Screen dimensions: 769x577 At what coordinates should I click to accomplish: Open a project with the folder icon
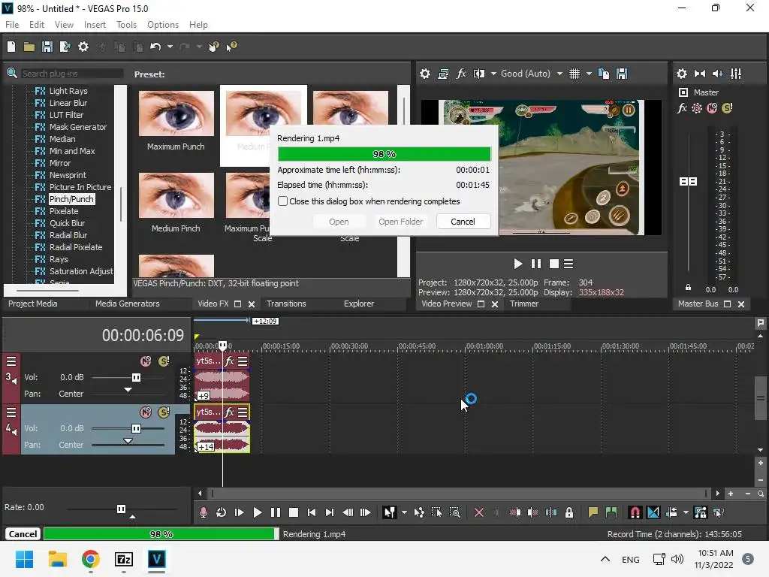29,47
